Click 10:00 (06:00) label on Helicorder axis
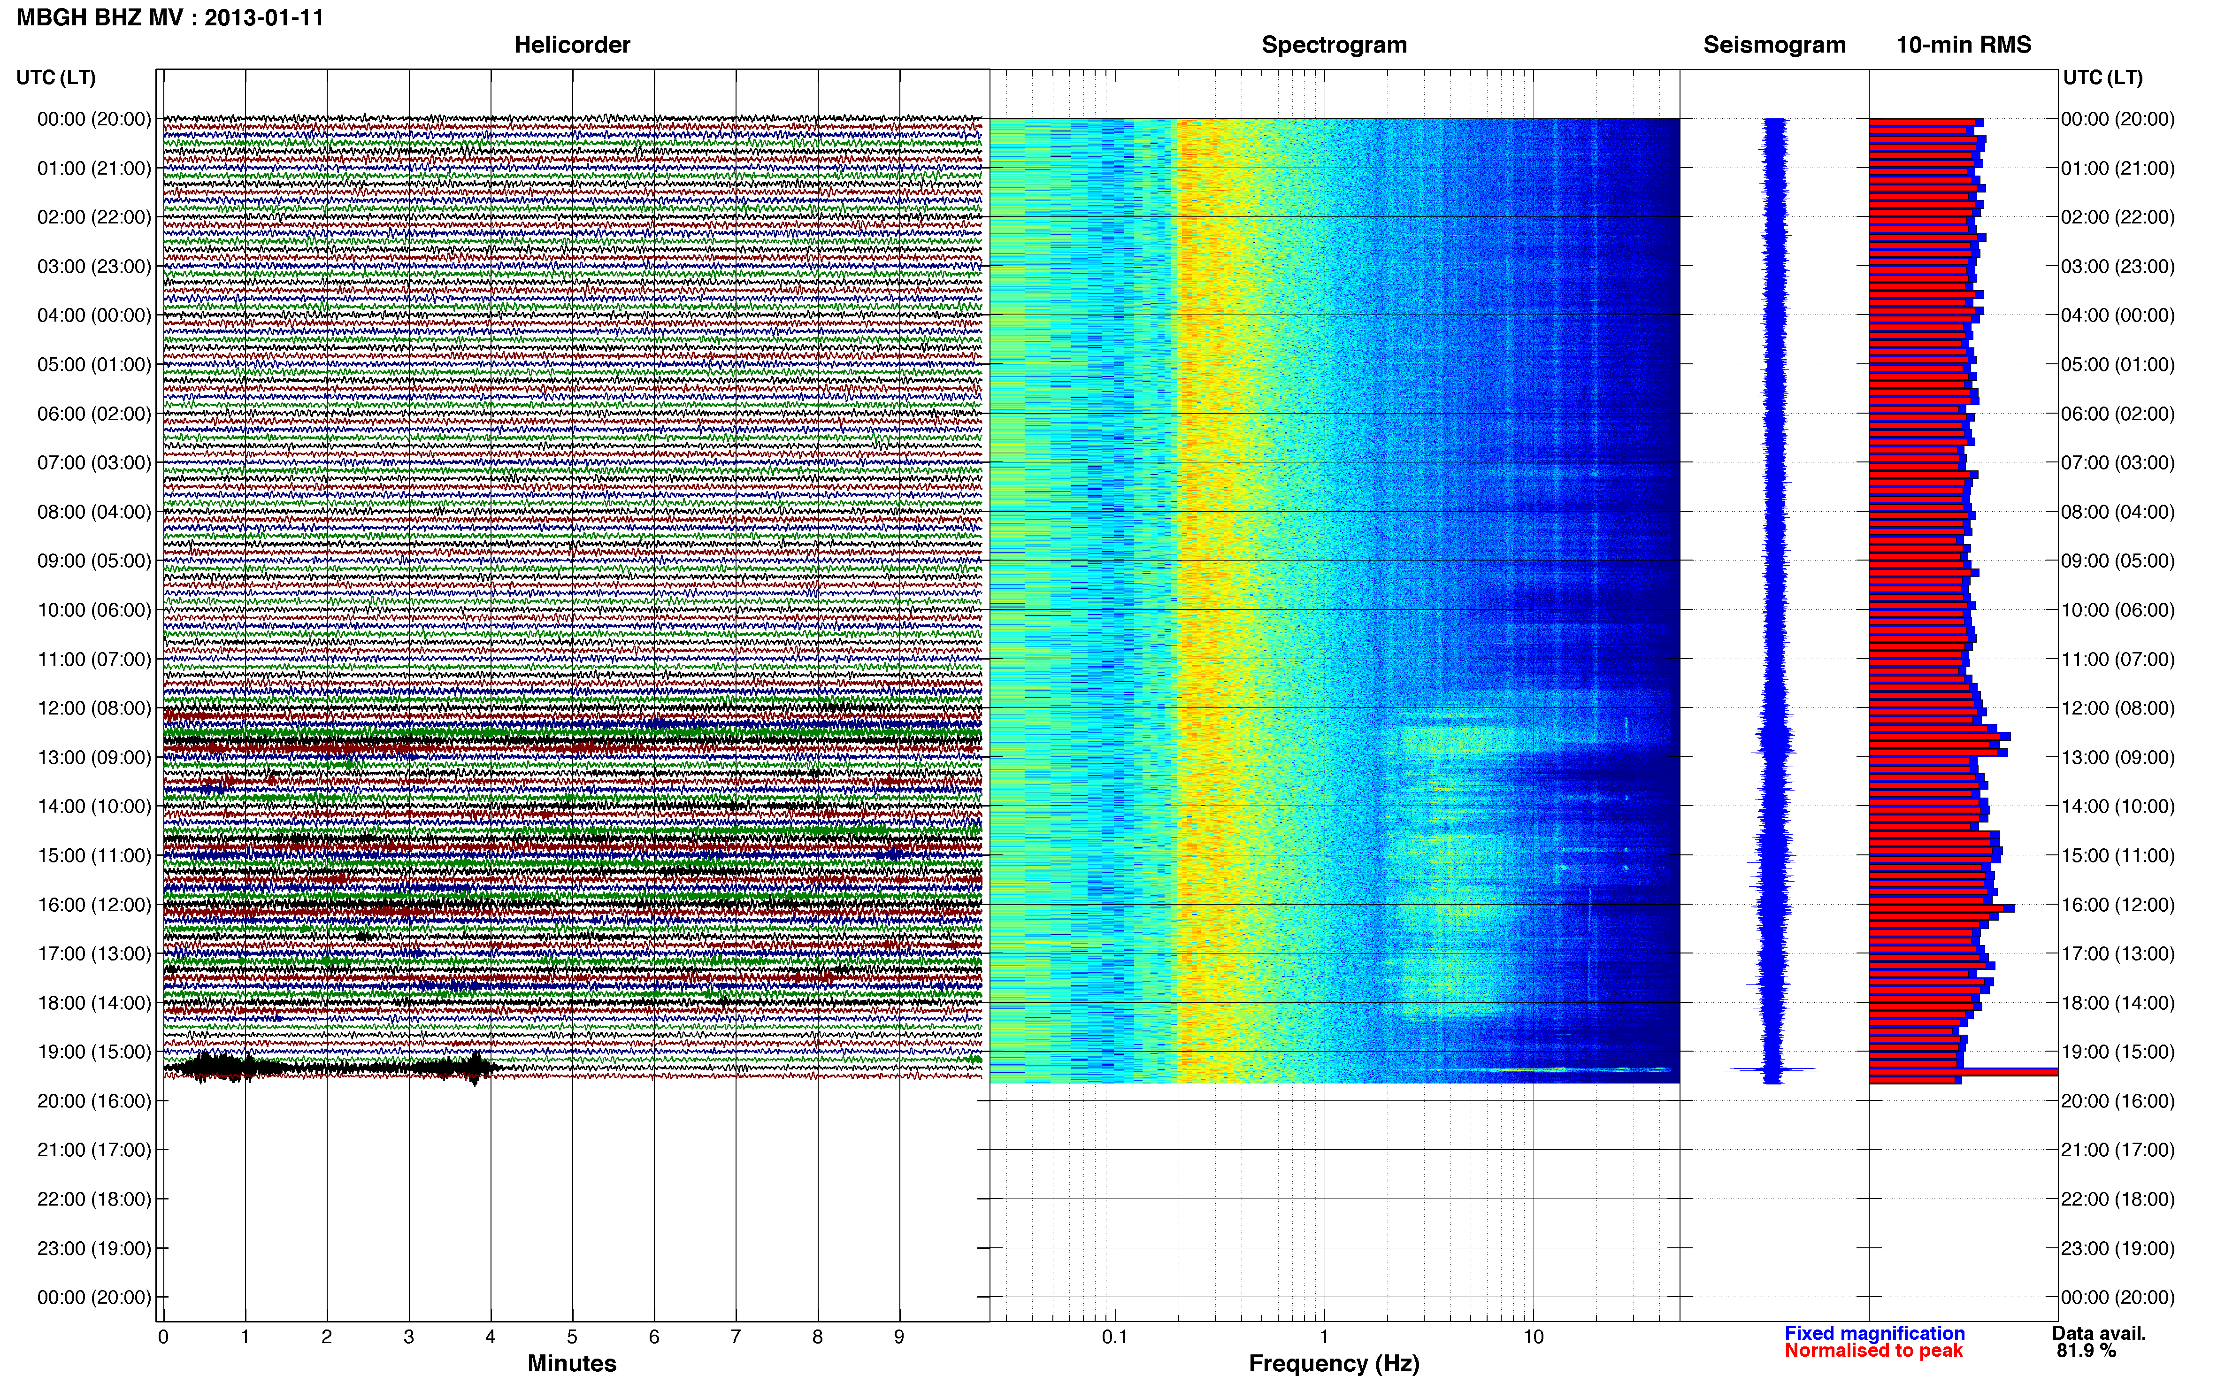 pyautogui.click(x=94, y=610)
